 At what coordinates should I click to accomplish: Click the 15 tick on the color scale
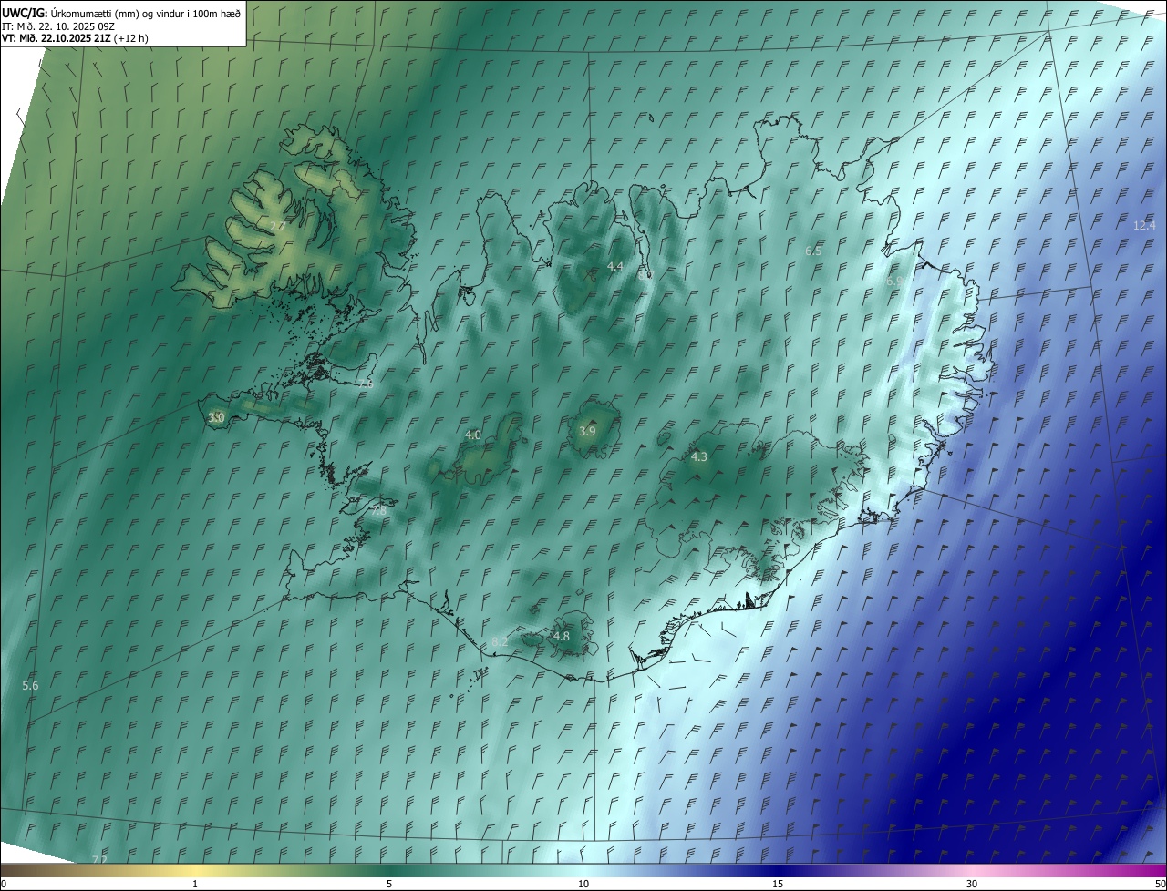(x=778, y=884)
